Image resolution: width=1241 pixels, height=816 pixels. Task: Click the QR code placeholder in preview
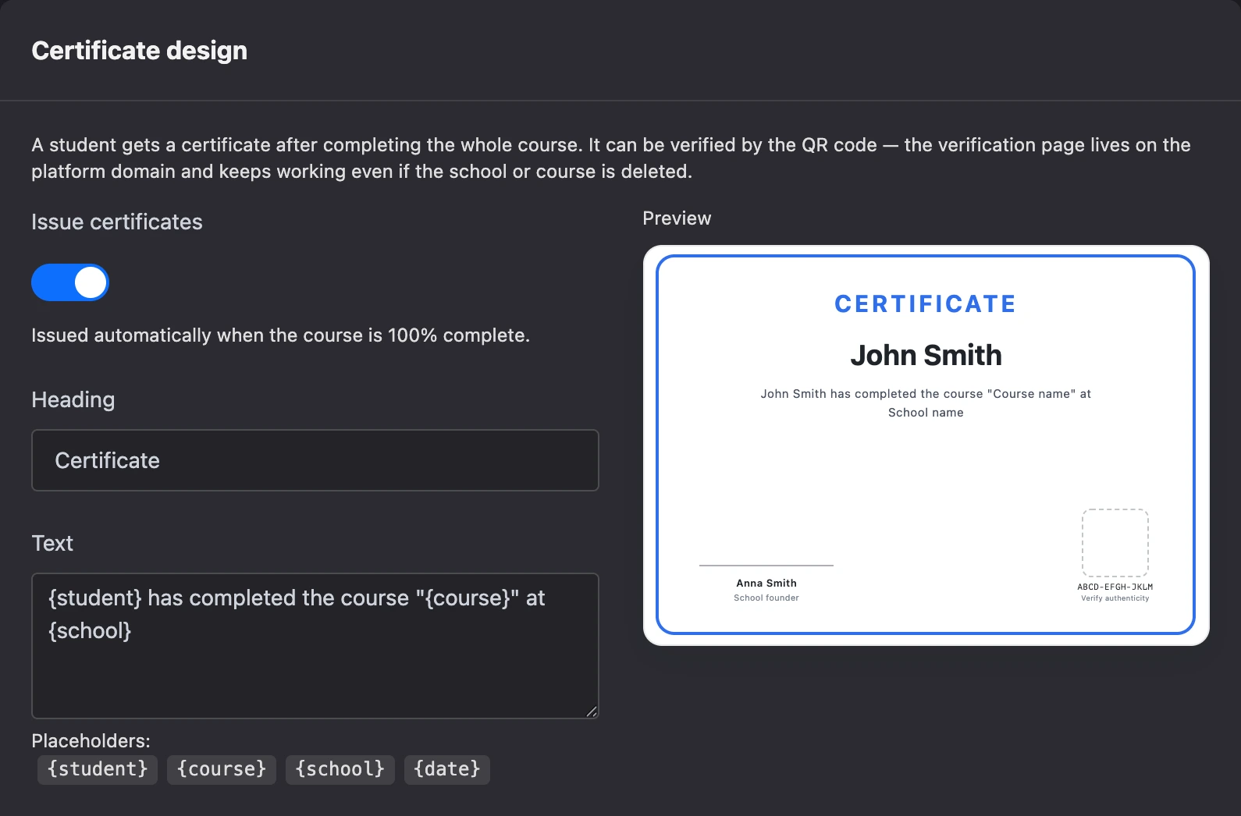[1115, 543]
